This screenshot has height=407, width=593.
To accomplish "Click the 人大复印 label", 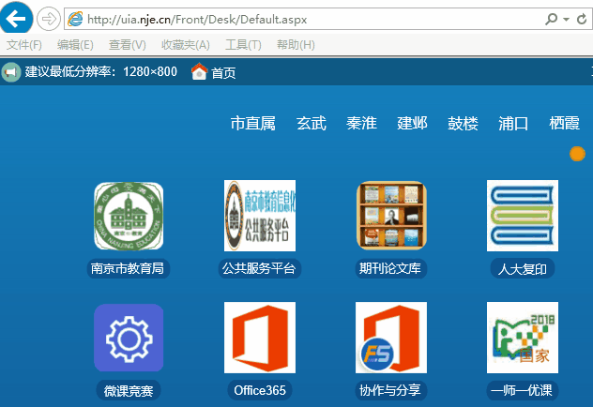I will pyautogui.click(x=523, y=269).
